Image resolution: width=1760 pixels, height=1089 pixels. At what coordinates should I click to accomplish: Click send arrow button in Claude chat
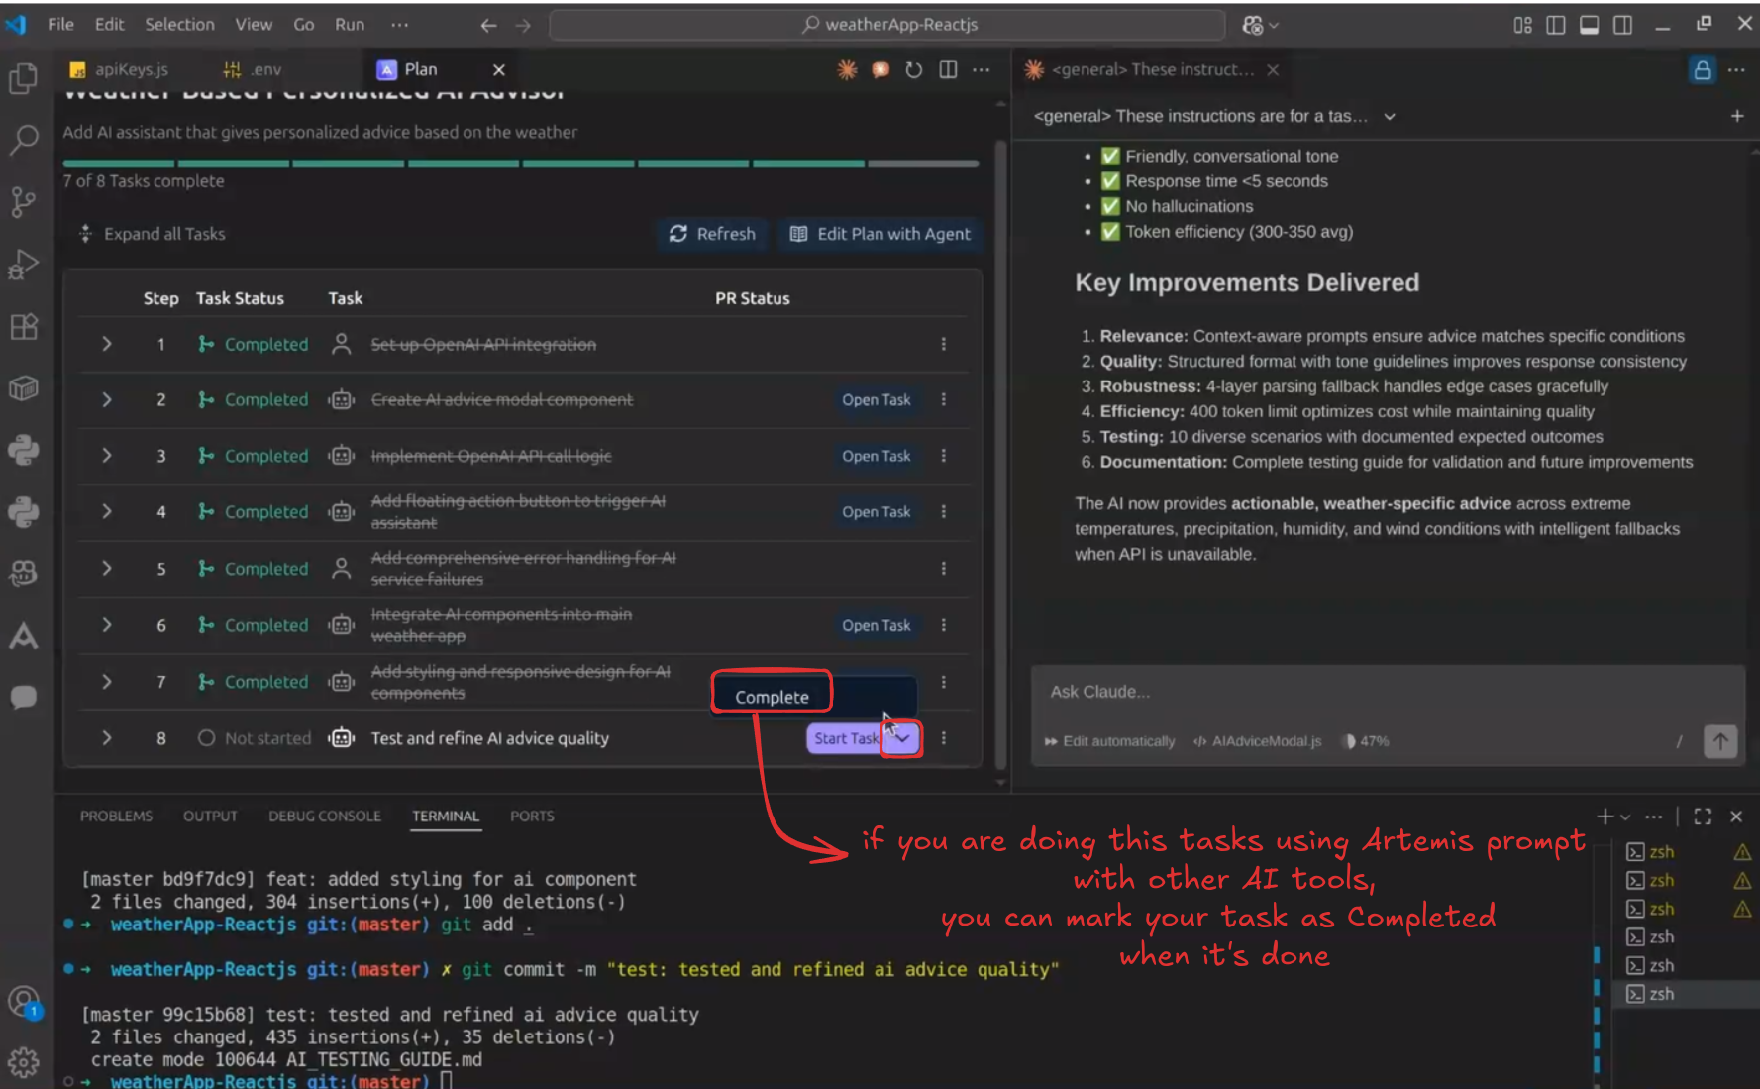click(x=1720, y=741)
